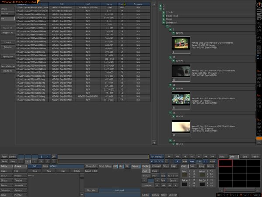Viewport: 262px width, 197px height.
Task: Create a New Folder
Action: coord(7,56)
